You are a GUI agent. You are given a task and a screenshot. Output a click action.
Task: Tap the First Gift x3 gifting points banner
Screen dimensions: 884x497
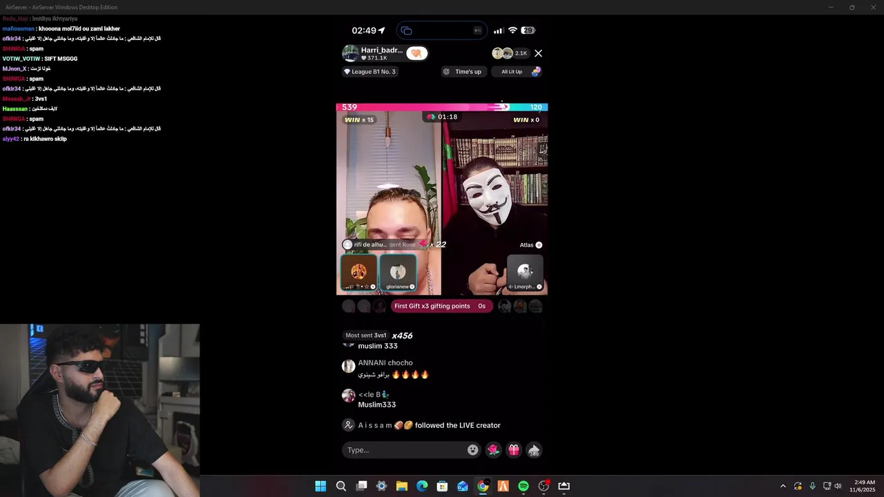click(441, 306)
